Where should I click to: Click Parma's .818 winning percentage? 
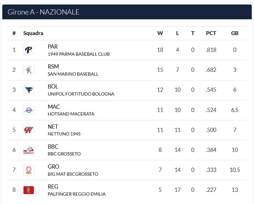[211, 50]
